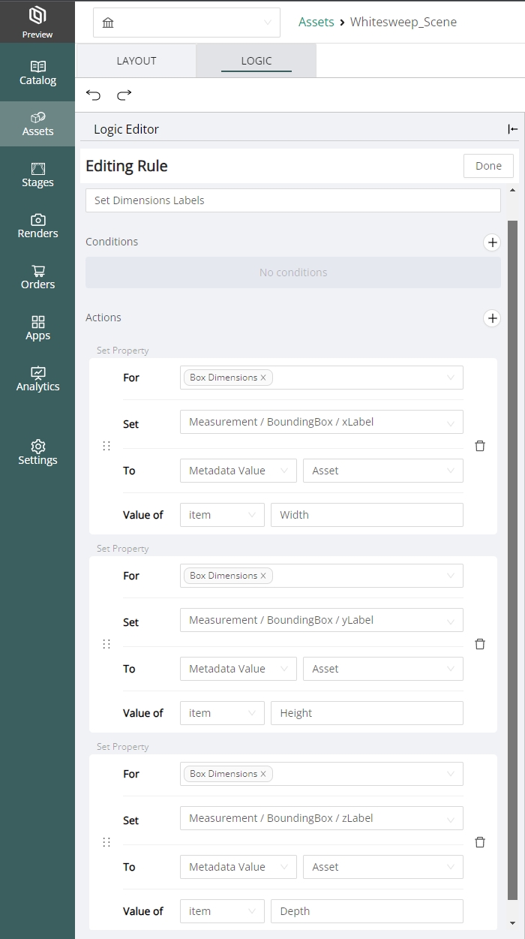
Task: Click the Done button
Action: tap(488, 166)
